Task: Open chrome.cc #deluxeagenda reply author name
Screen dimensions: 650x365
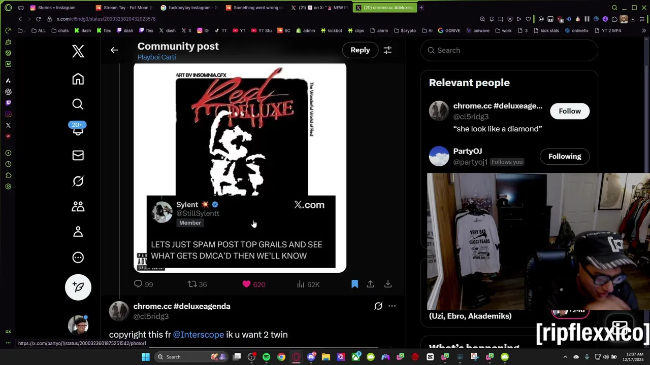Action: click(182, 306)
